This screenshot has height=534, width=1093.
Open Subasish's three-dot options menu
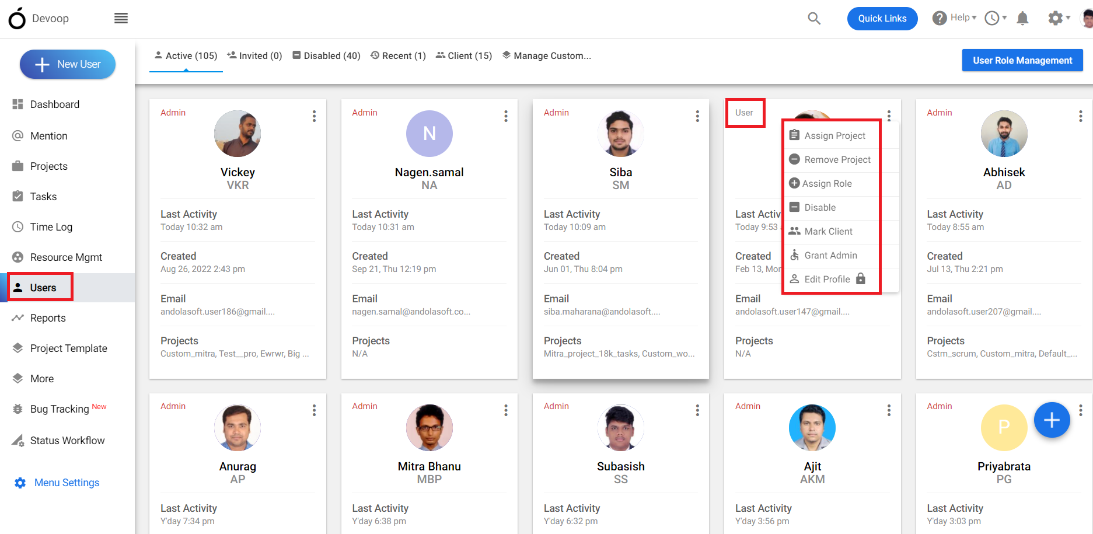coord(697,410)
